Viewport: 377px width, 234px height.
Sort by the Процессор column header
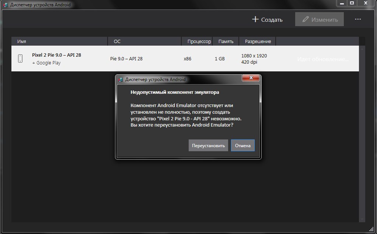(197, 41)
